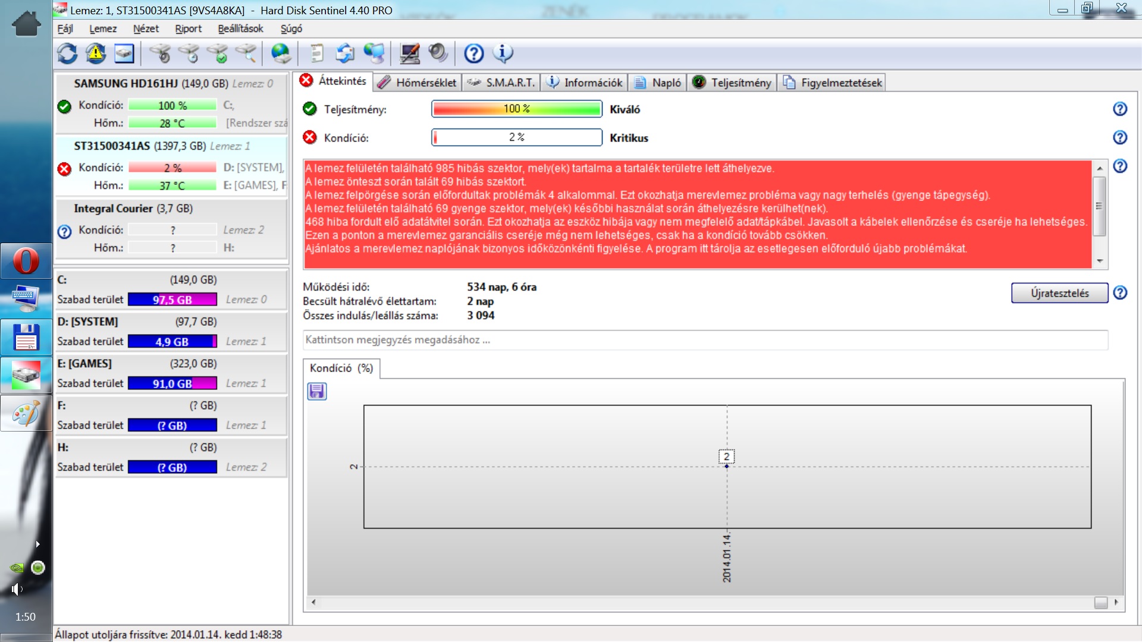Select the SAMSUNG HD161HJ disk entry
1142x642 pixels.
171,103
